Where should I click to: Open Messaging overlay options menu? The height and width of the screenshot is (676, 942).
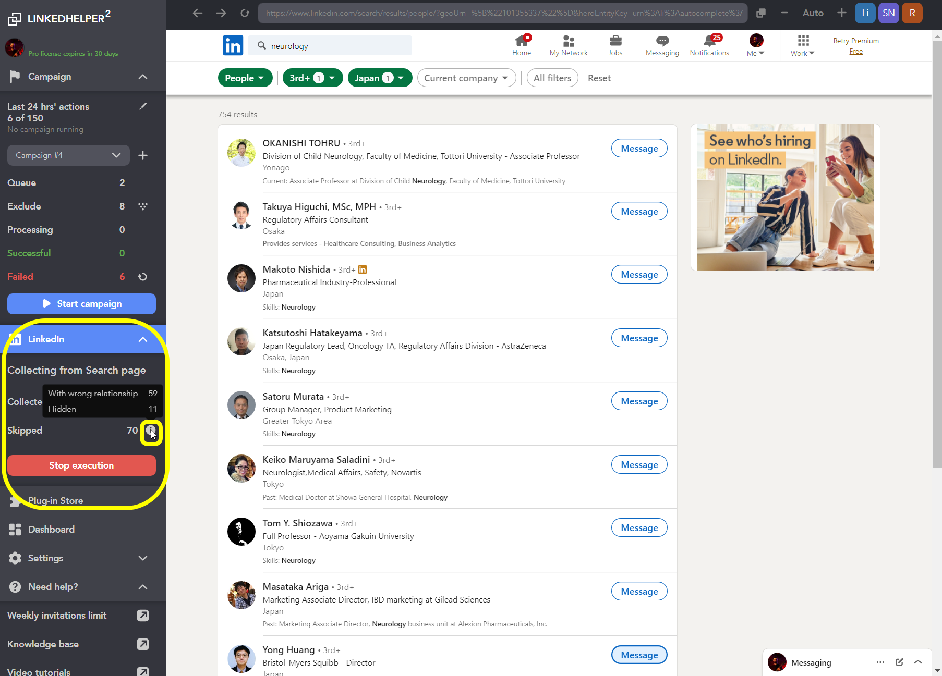coord(880,662)
